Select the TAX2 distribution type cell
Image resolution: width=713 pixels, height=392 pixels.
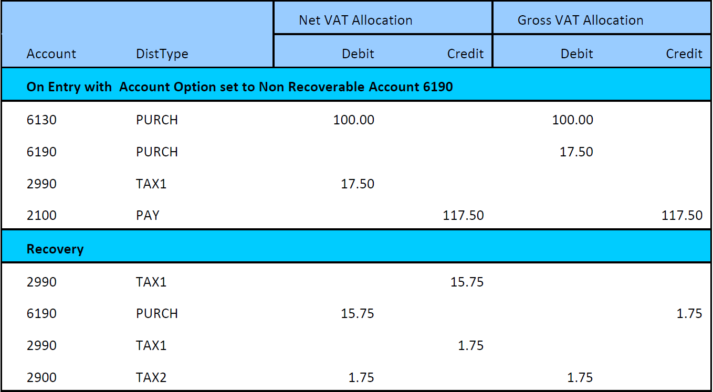point(151,377)
